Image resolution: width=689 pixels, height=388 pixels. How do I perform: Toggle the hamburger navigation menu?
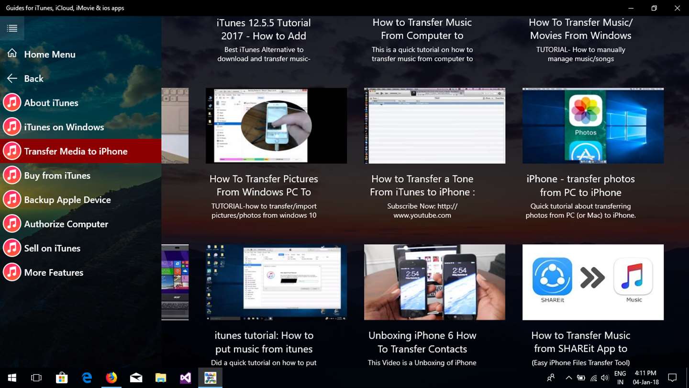click(12, 28)
